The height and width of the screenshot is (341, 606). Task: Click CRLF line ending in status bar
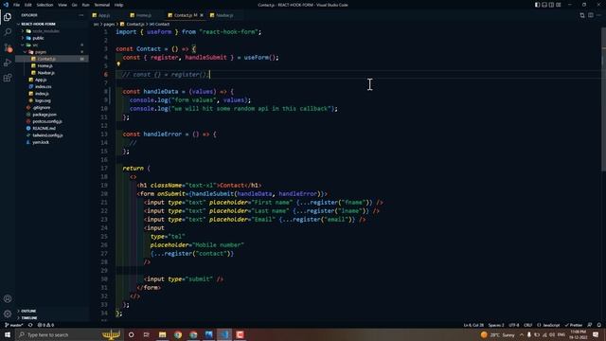click(528, 325)
